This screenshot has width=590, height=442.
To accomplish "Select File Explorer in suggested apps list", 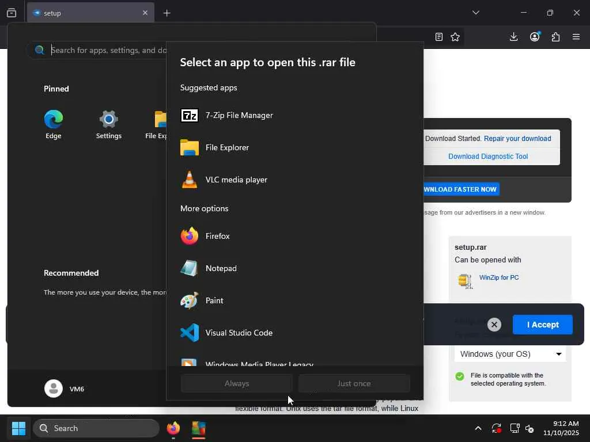I will [x=294, y=148].
